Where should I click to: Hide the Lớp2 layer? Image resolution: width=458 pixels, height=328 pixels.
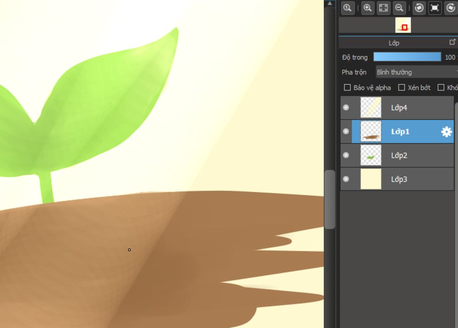pos(346,155)
